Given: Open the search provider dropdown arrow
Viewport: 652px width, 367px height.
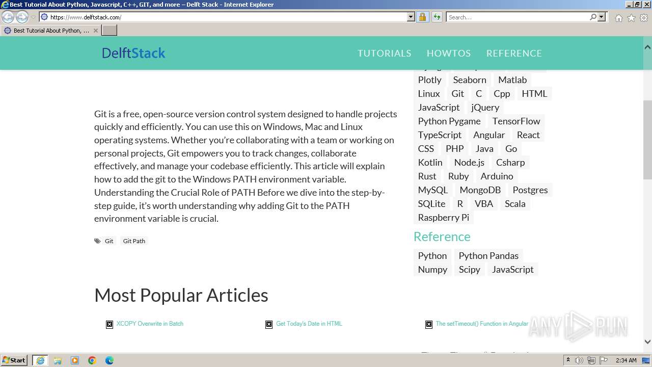Looking at the screenshot, I should tap(602, 17).
